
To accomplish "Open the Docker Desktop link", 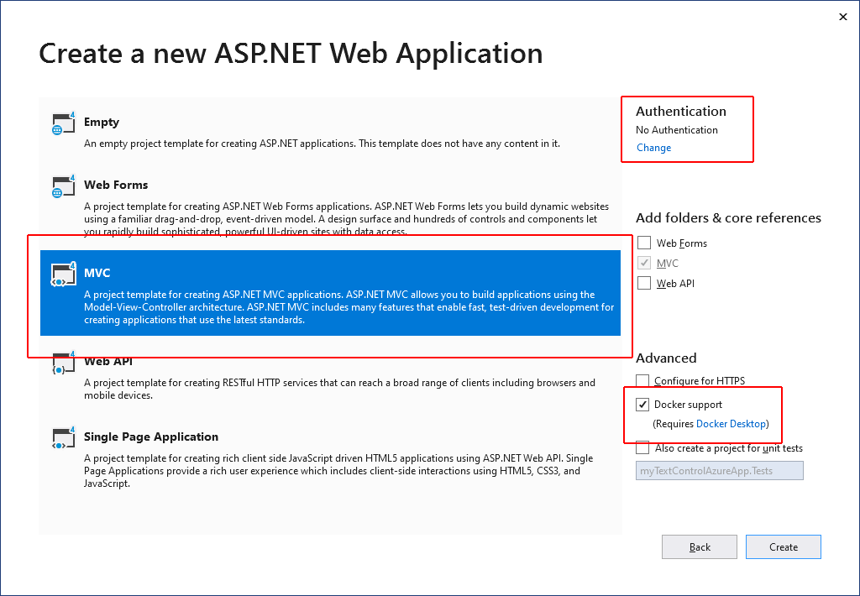I will [731, 424].
